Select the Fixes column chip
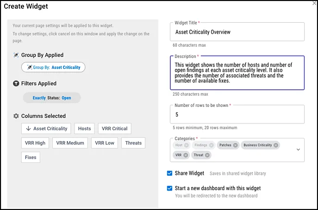The width and height of the screenshot is (318, 210). [x=31, y=157]
